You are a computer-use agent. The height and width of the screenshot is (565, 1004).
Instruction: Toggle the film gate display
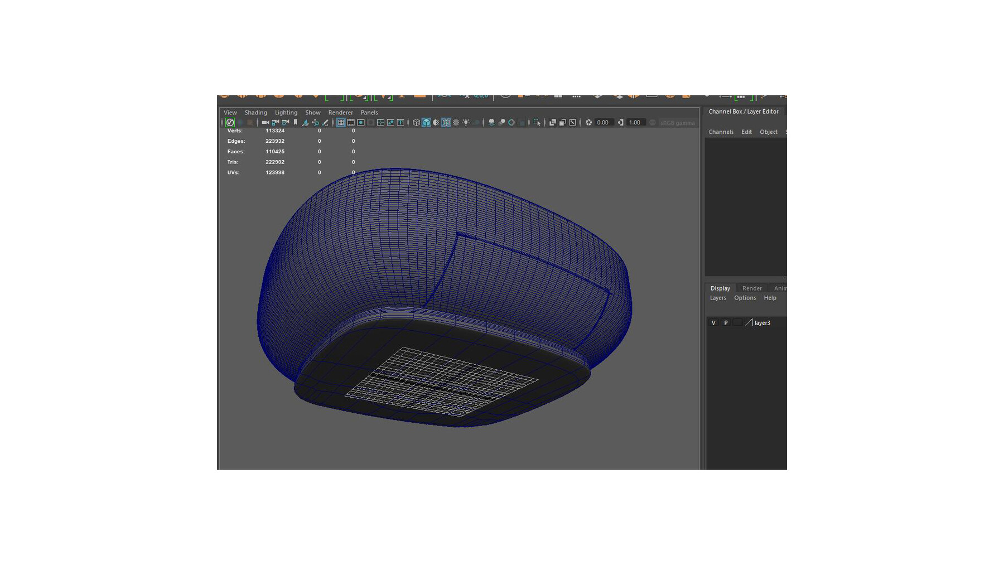click(x=351, y=123)
